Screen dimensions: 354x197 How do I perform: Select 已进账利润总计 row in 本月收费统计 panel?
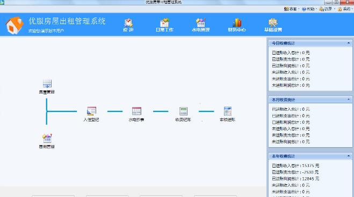(x=291, y=122)
